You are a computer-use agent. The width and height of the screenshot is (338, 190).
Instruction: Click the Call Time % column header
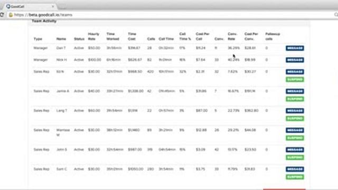click(185, 36)
